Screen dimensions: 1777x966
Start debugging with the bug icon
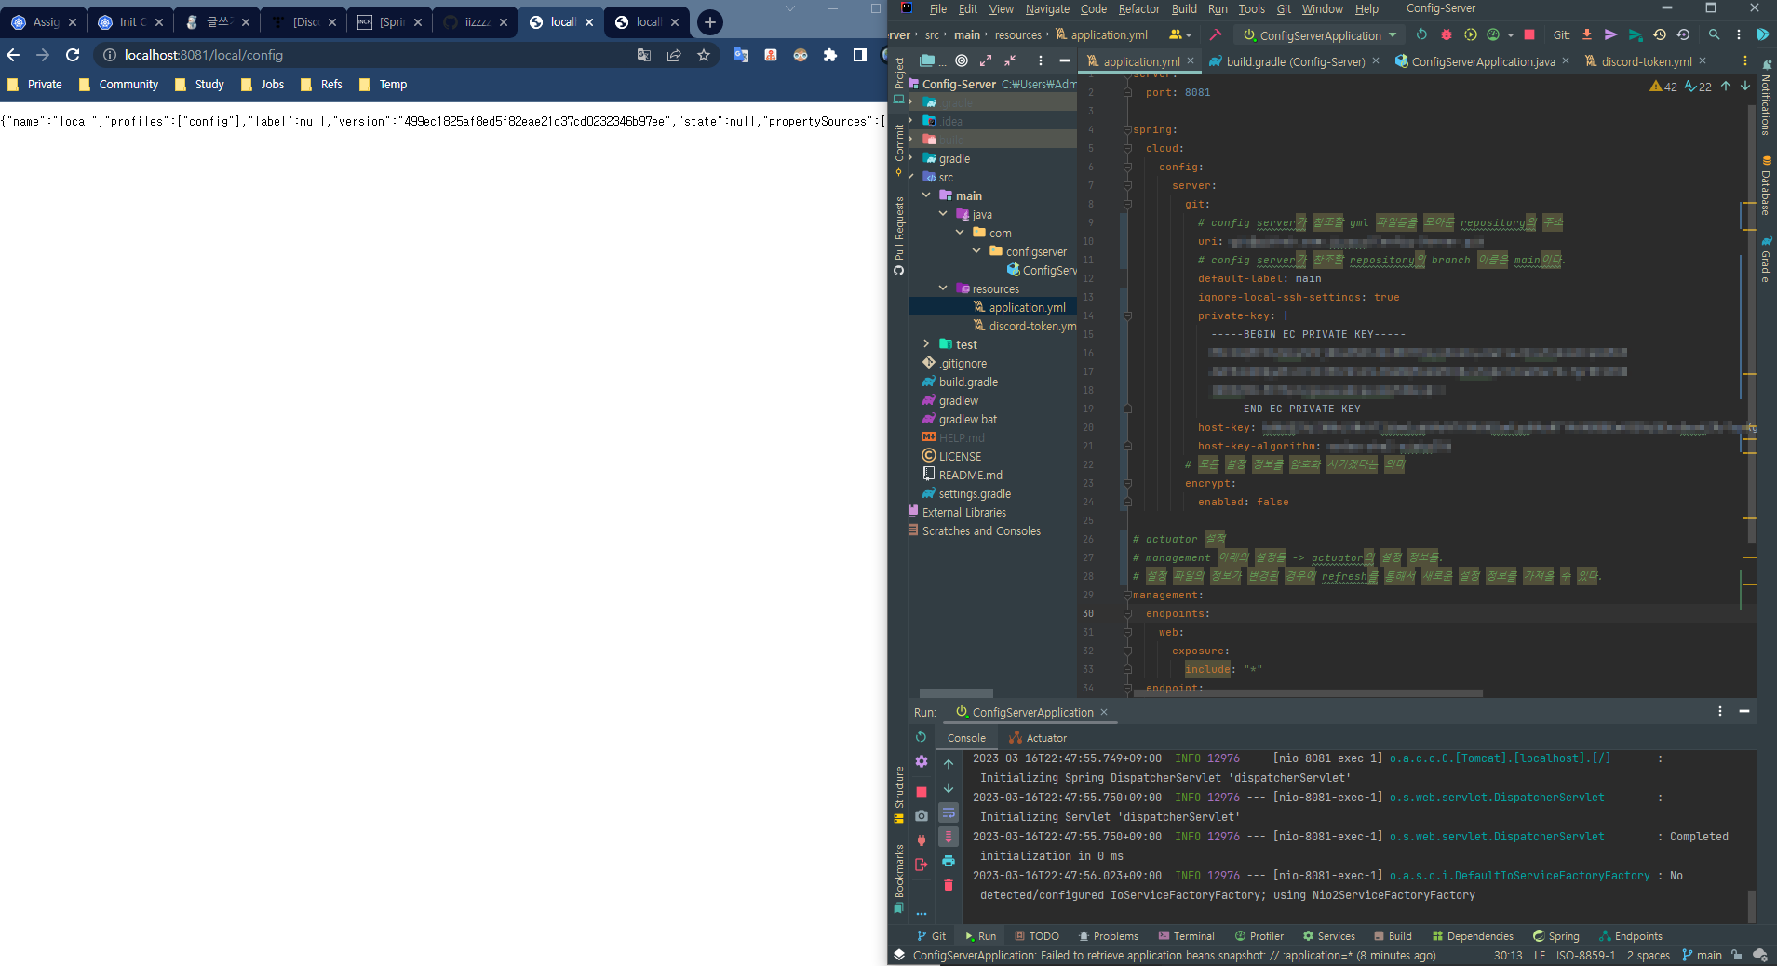click(1447, 34)
